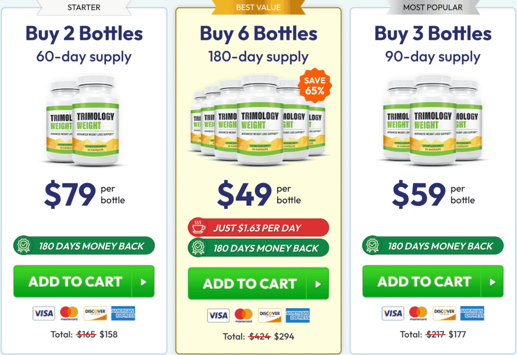The image size is (517, 355).
Task: Click the guarantee badge icon in the Most Popular column
Action: coord(374,246)
